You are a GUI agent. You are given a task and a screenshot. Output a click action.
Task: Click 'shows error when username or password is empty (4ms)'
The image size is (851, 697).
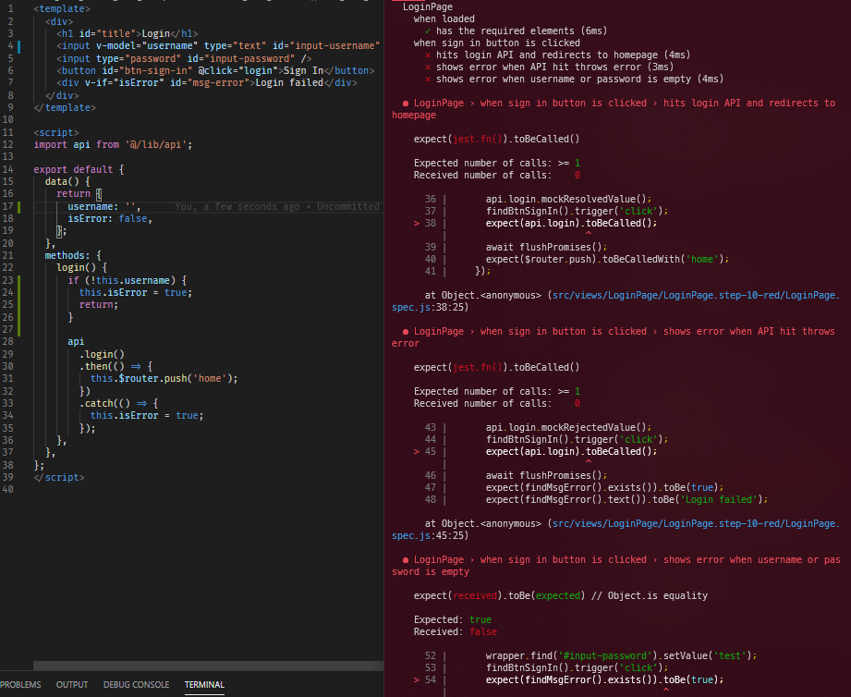579,79
